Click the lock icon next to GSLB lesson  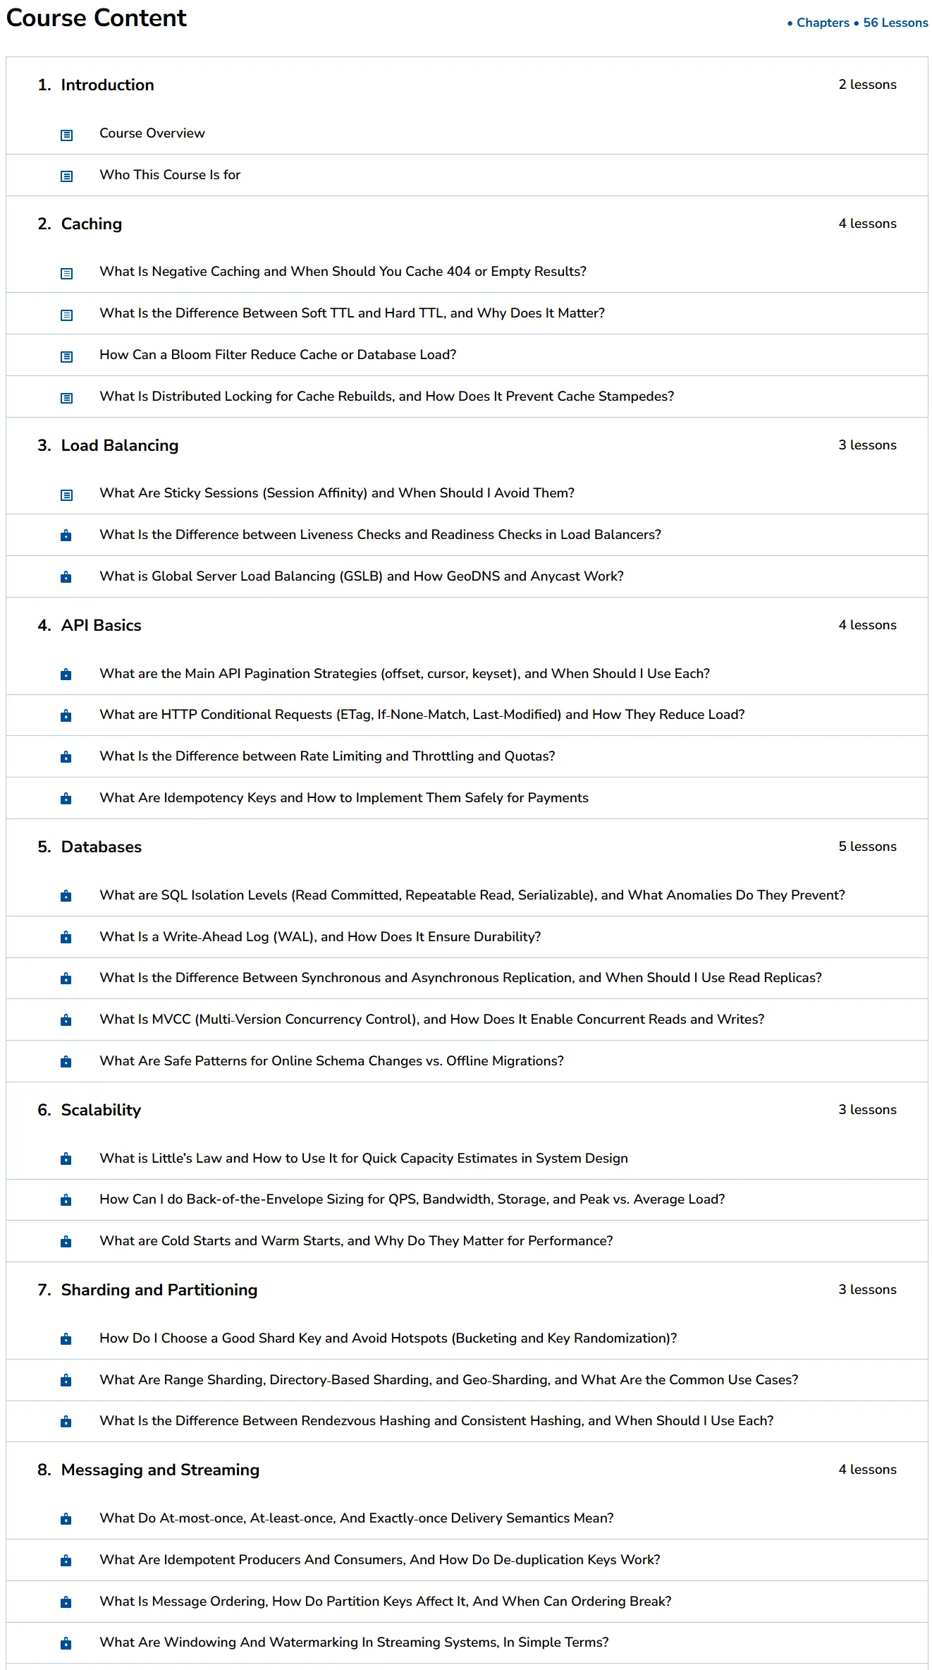click(x=66, y=577)
